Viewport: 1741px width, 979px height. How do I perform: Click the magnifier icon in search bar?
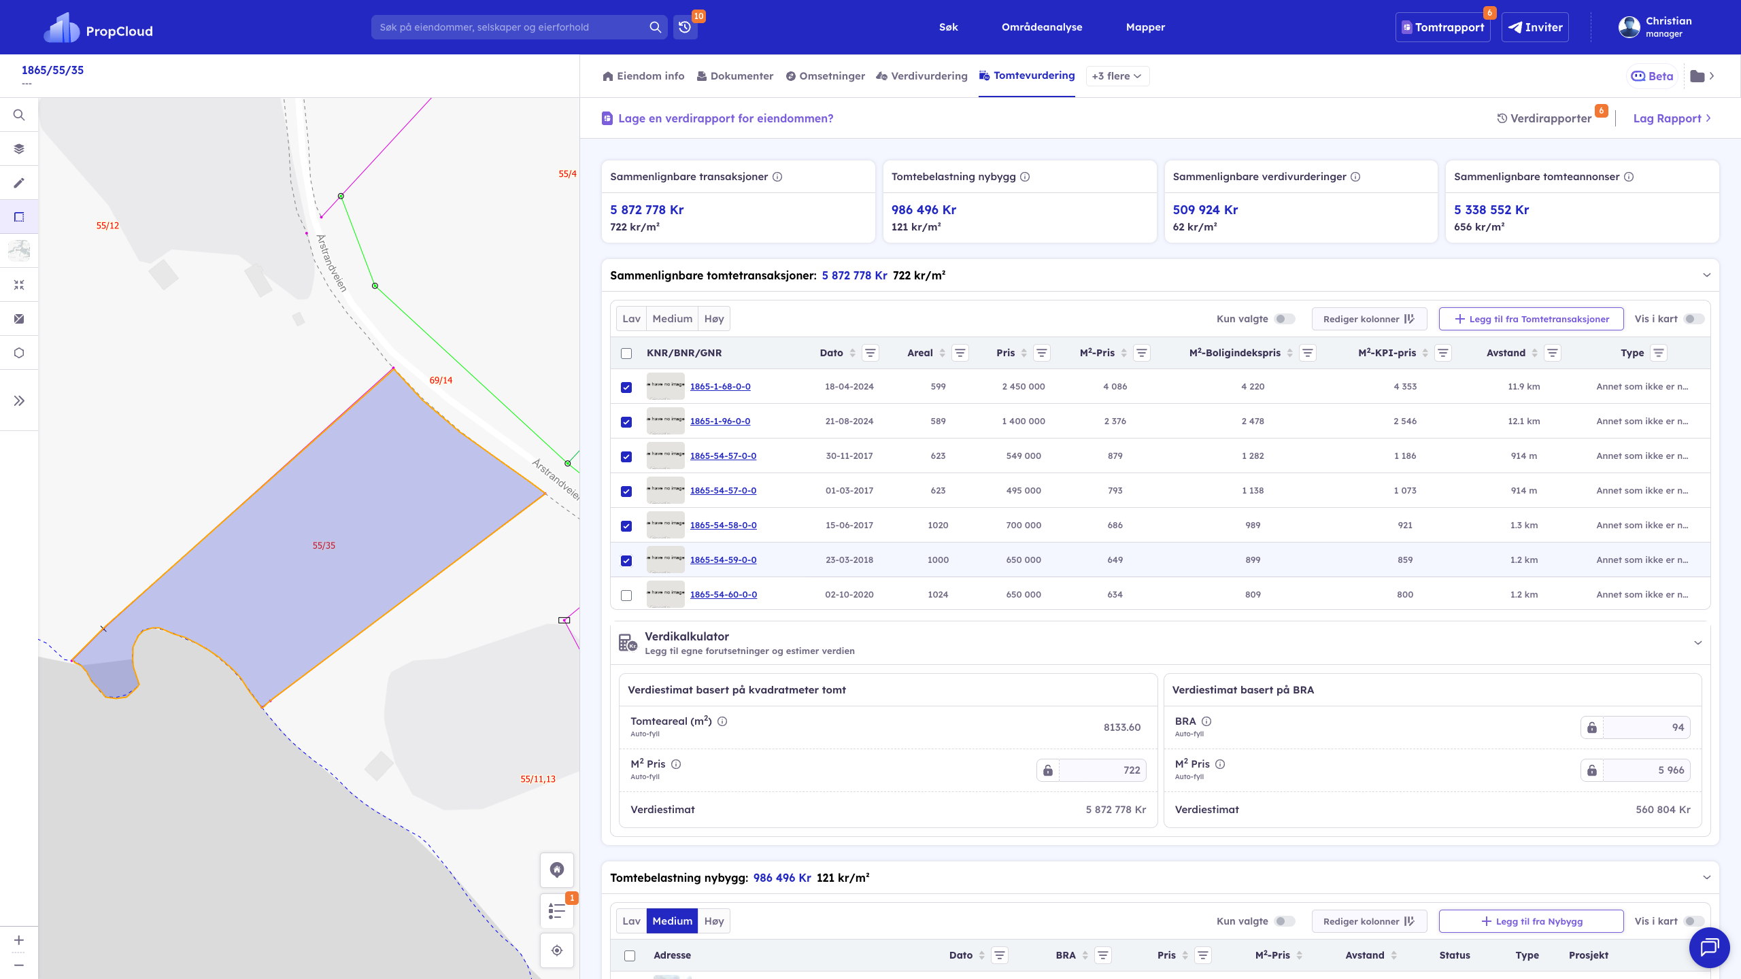(655, 27)
